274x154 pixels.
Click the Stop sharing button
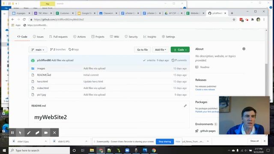164,142
